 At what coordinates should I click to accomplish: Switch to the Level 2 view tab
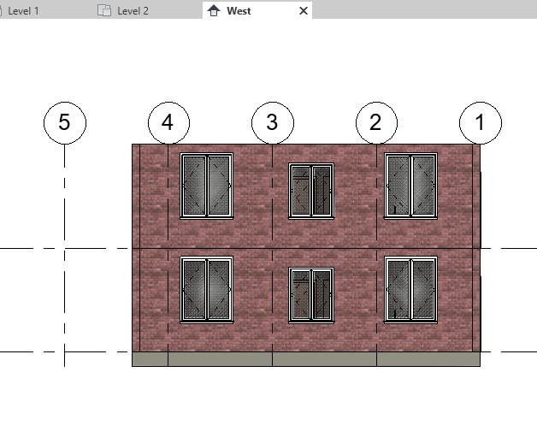(x=133, y=11)
